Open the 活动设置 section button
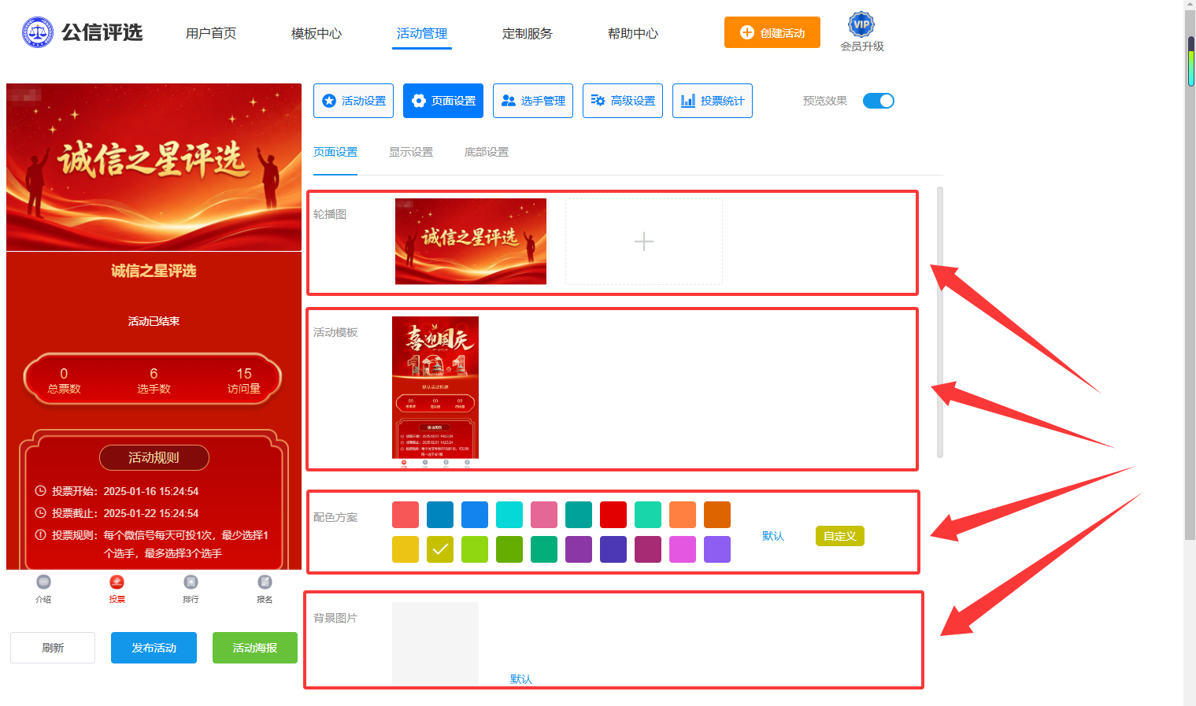 point(354,101)
